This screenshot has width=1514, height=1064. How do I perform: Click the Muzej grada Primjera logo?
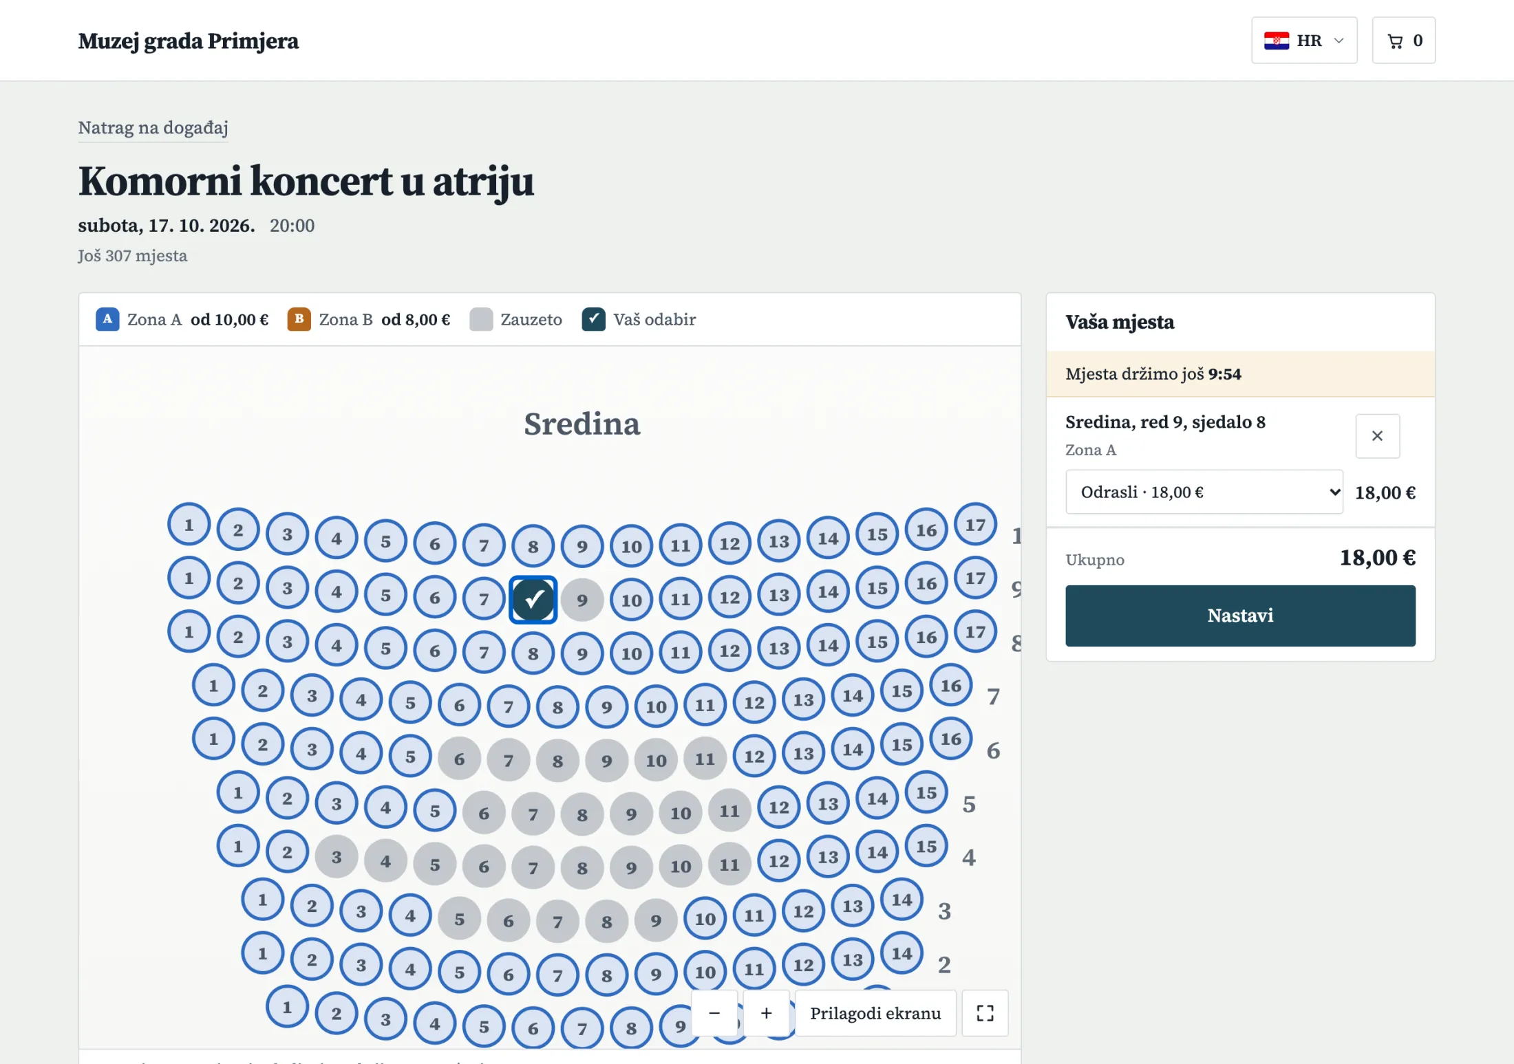(x=188, y=41)
